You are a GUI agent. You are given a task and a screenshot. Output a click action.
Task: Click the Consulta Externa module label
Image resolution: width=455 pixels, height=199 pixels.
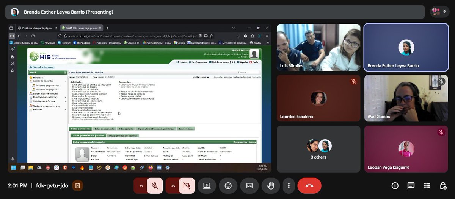[42, 67]
